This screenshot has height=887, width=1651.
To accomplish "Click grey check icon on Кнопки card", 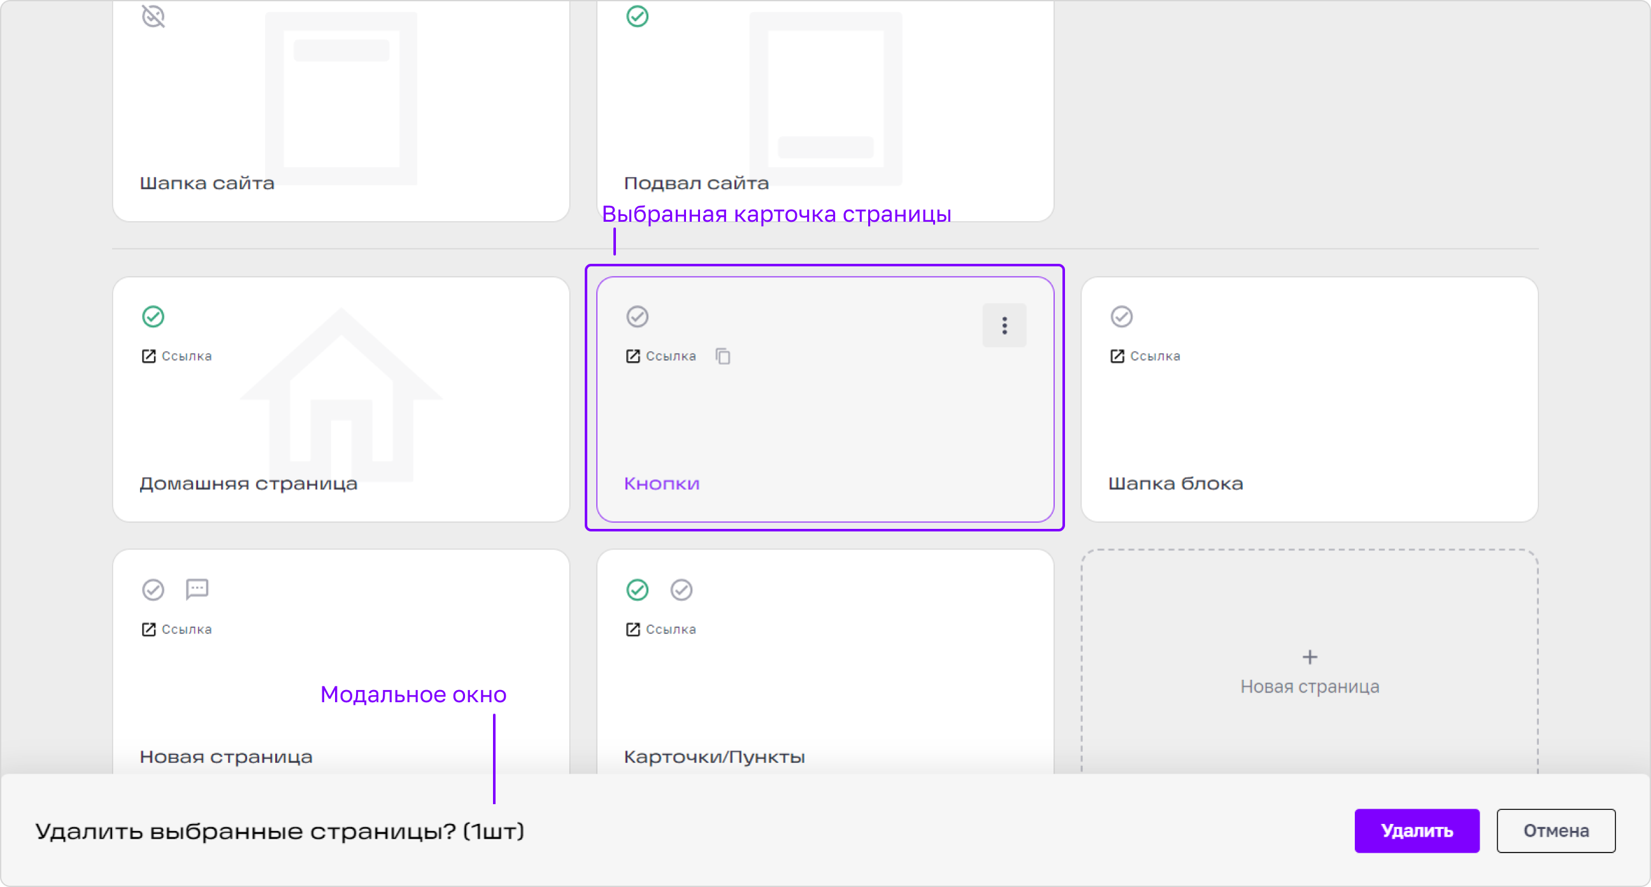I will coord(637,316).
